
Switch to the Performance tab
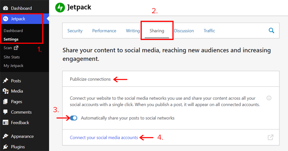coord(104,31)
